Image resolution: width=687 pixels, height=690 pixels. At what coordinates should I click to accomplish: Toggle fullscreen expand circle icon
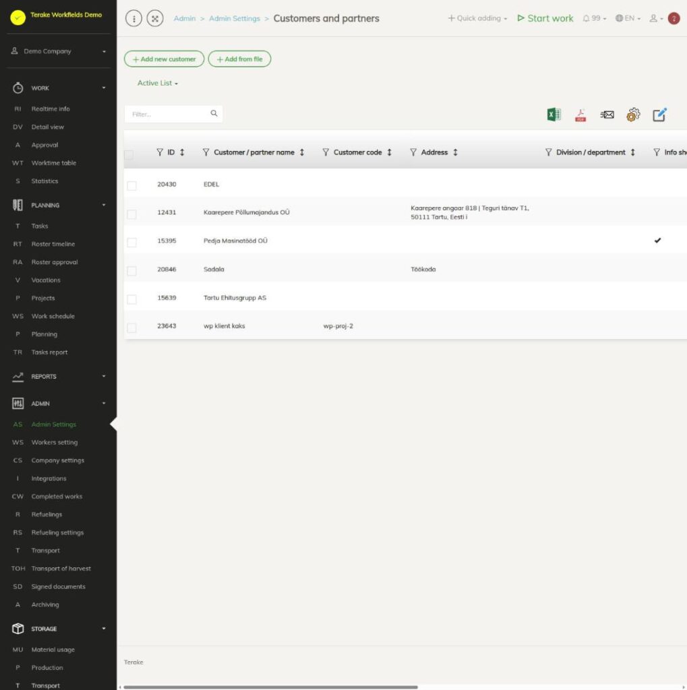point(155,18)
